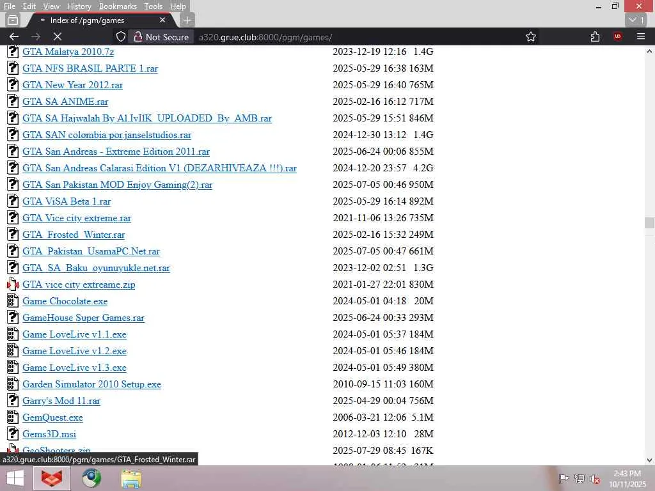The height and width of the screenshot is (491, 655).
Task: Open GTA_Frosted_Winter.rar link
Action: tap(74, 235)
